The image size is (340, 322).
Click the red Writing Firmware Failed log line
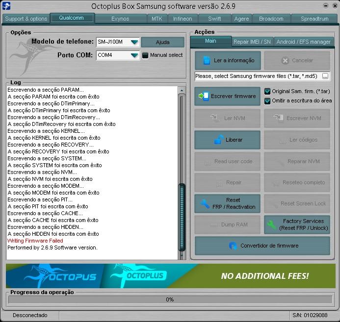point(35,241)
